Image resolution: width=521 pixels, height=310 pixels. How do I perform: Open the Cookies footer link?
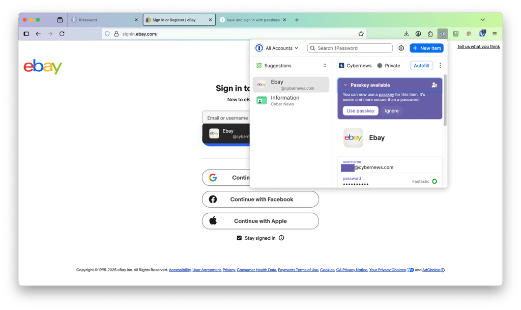[327, 270]
